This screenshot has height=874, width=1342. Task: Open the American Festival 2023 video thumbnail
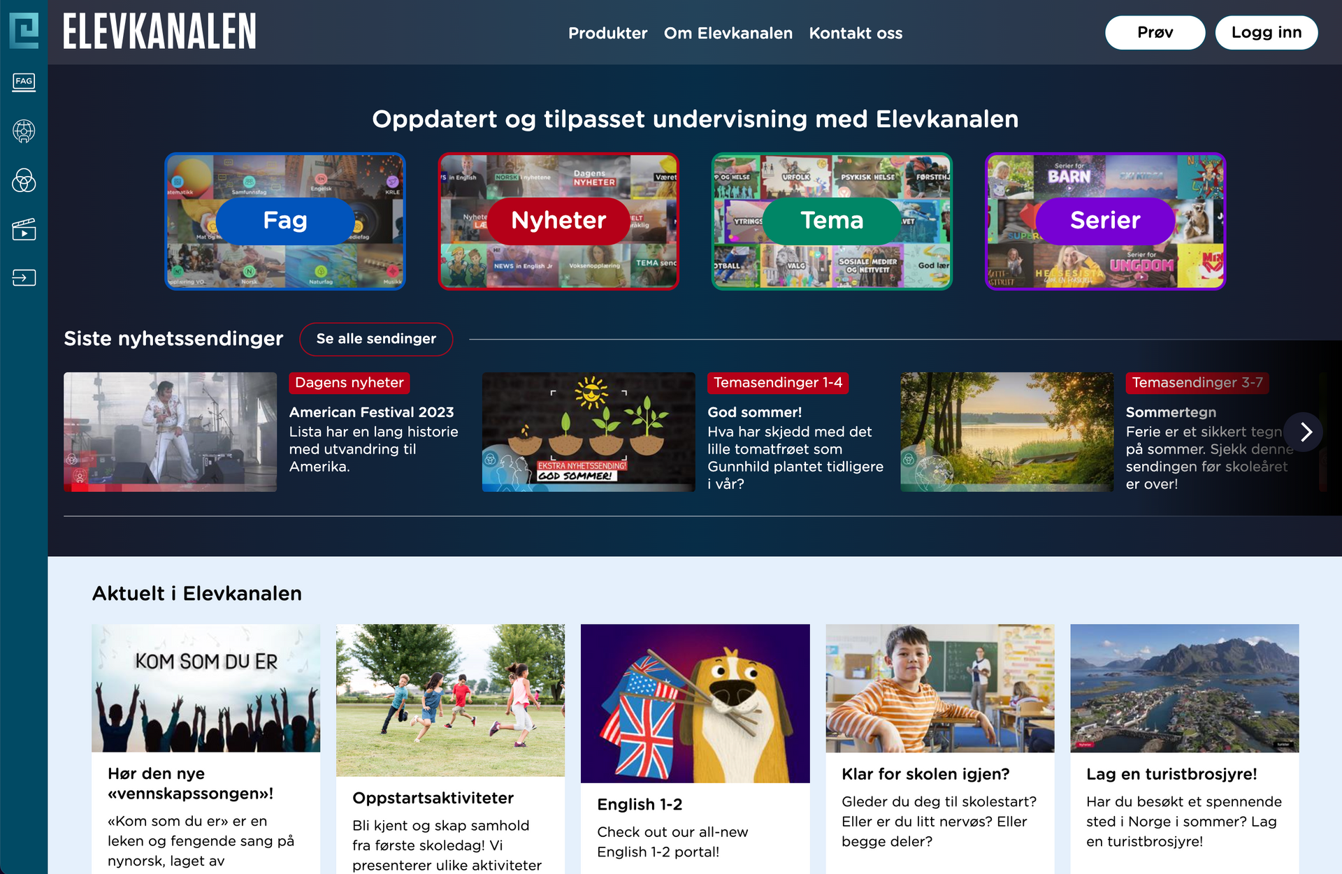point(170,432)
